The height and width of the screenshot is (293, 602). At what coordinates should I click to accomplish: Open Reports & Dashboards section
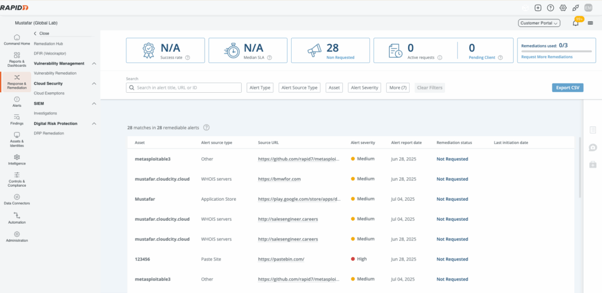(x=16, y=60)
